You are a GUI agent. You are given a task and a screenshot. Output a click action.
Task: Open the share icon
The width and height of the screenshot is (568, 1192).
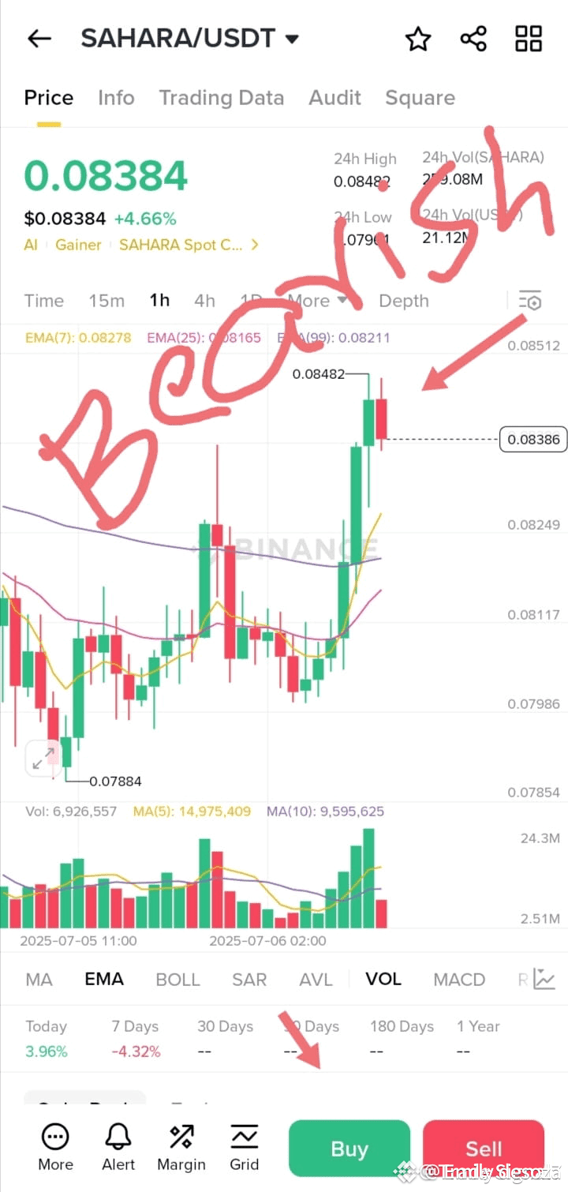click(473, 39)
